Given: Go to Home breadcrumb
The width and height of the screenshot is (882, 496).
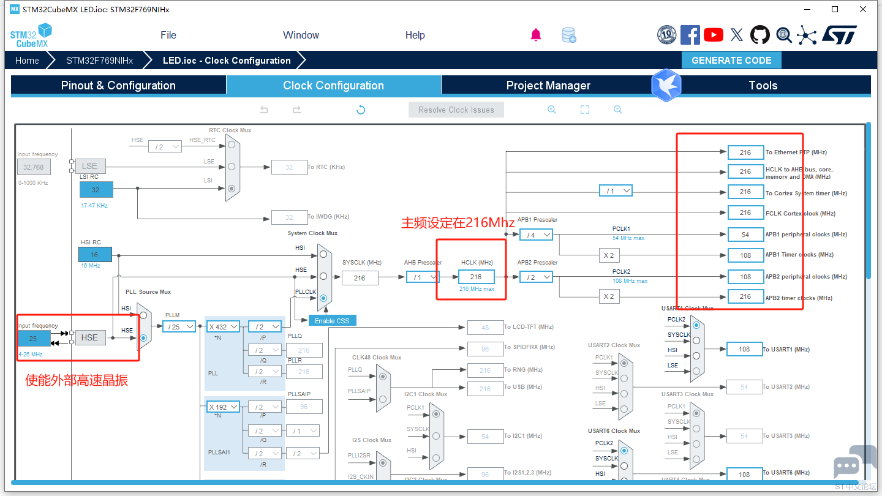Looking at the screenshot, I should click(27, 60).
